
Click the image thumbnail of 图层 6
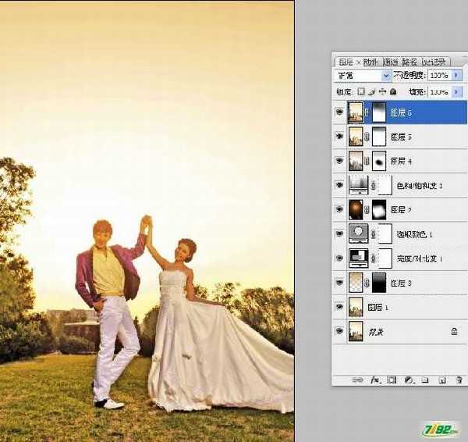pyautogui.click(x=356, y=112)
